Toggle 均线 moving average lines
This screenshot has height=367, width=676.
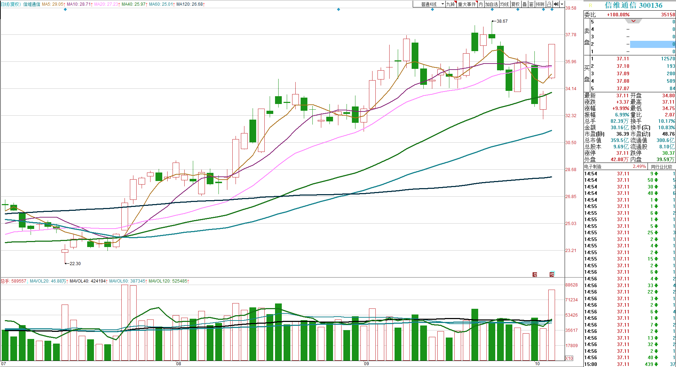click(505, 4)
